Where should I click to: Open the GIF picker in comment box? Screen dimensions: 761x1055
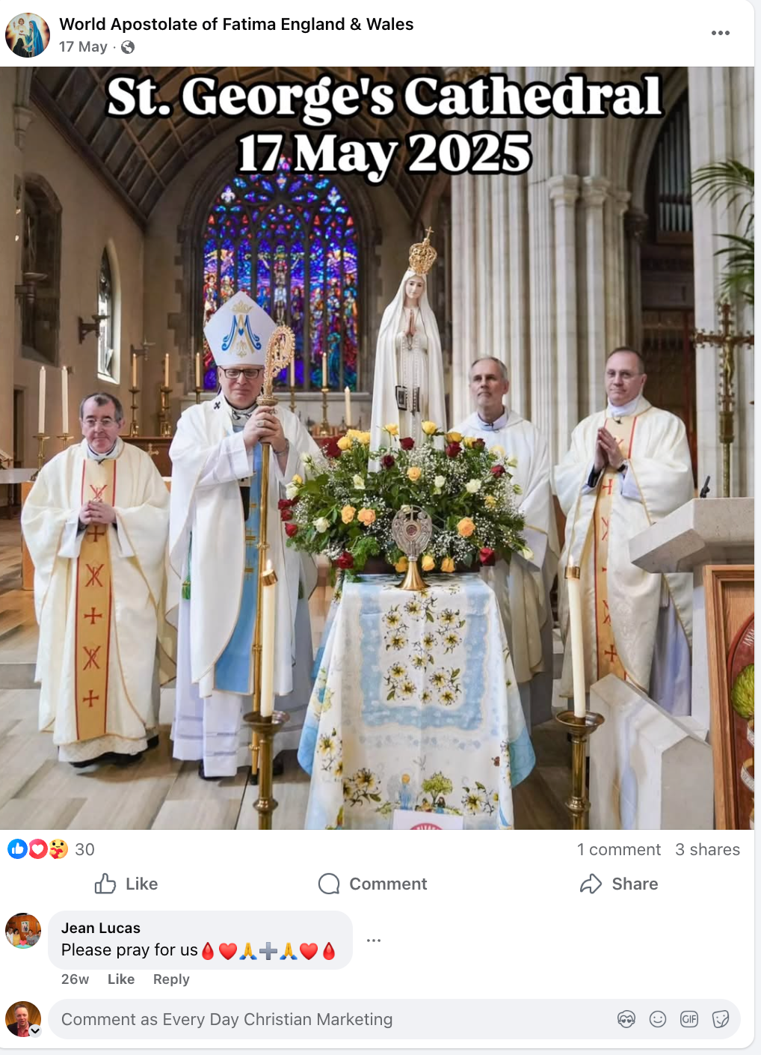[x=689, y=1019]
